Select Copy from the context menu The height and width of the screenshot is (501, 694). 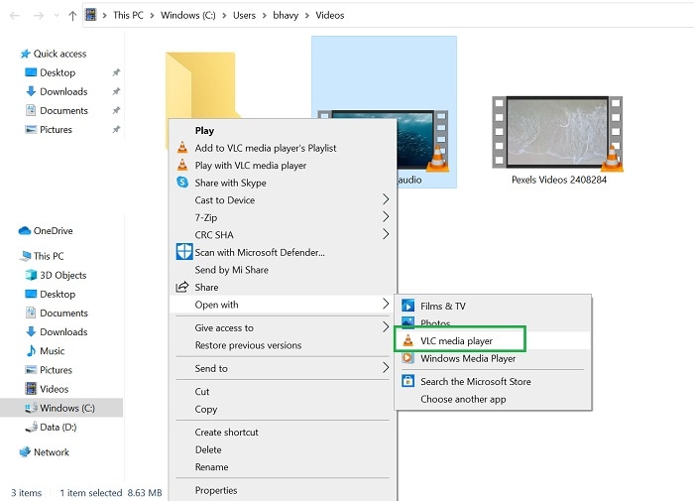point(283,409)
